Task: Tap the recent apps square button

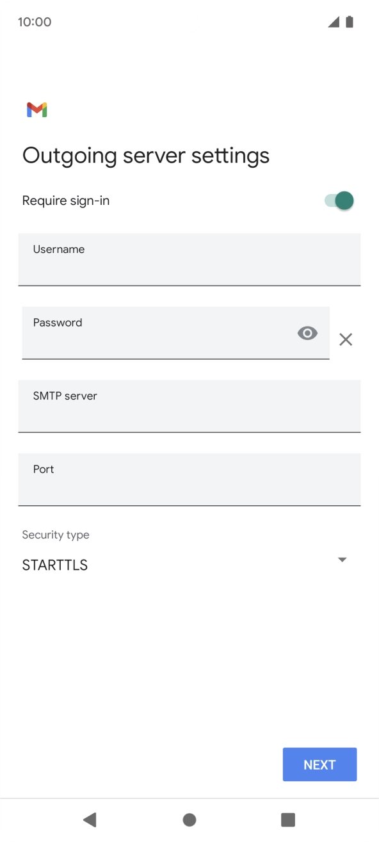Action: [x=288, y=820]
